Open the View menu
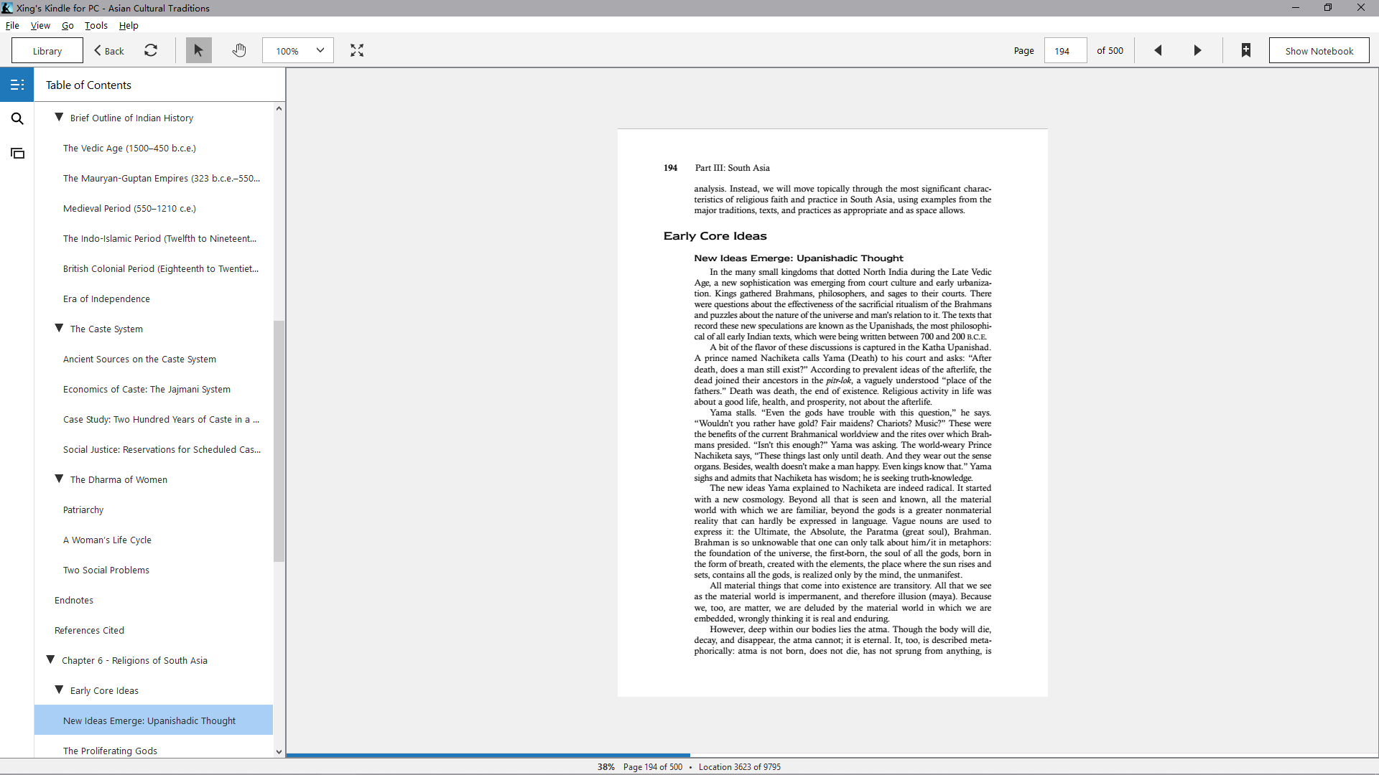 pyautogui.click(x=40, y=25)
